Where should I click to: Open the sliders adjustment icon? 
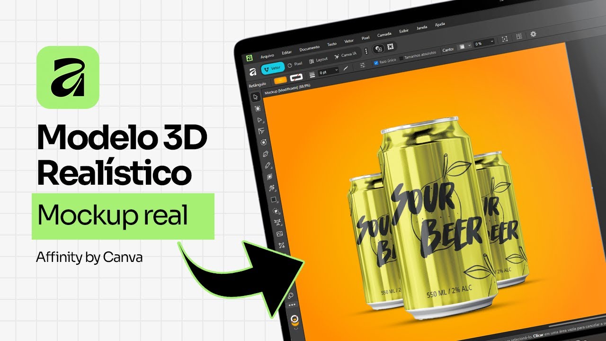click(363, 65)
